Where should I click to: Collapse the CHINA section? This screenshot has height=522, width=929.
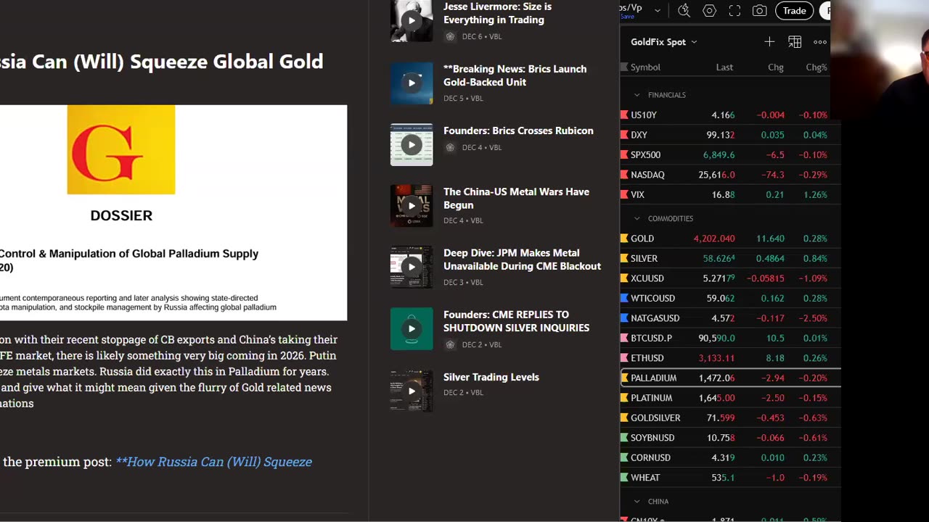pyautogui.click(x=637, y=502)
